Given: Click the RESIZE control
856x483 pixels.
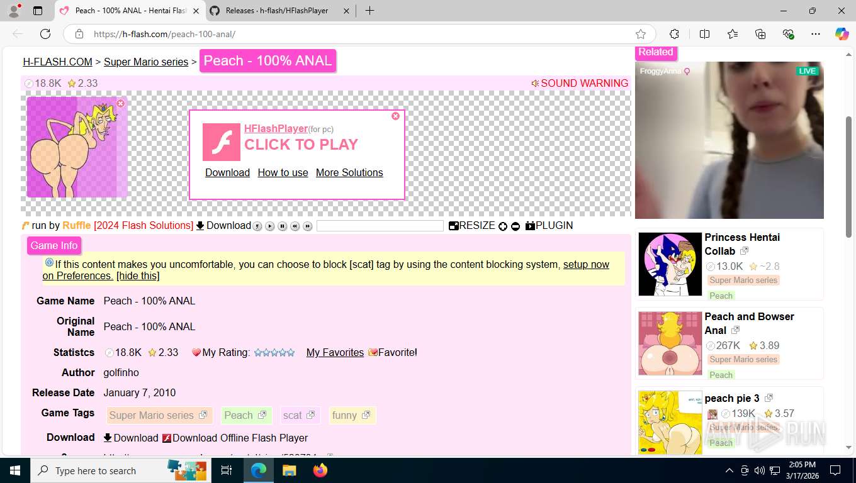Looking at the screenshot, I should coord(472,225).
